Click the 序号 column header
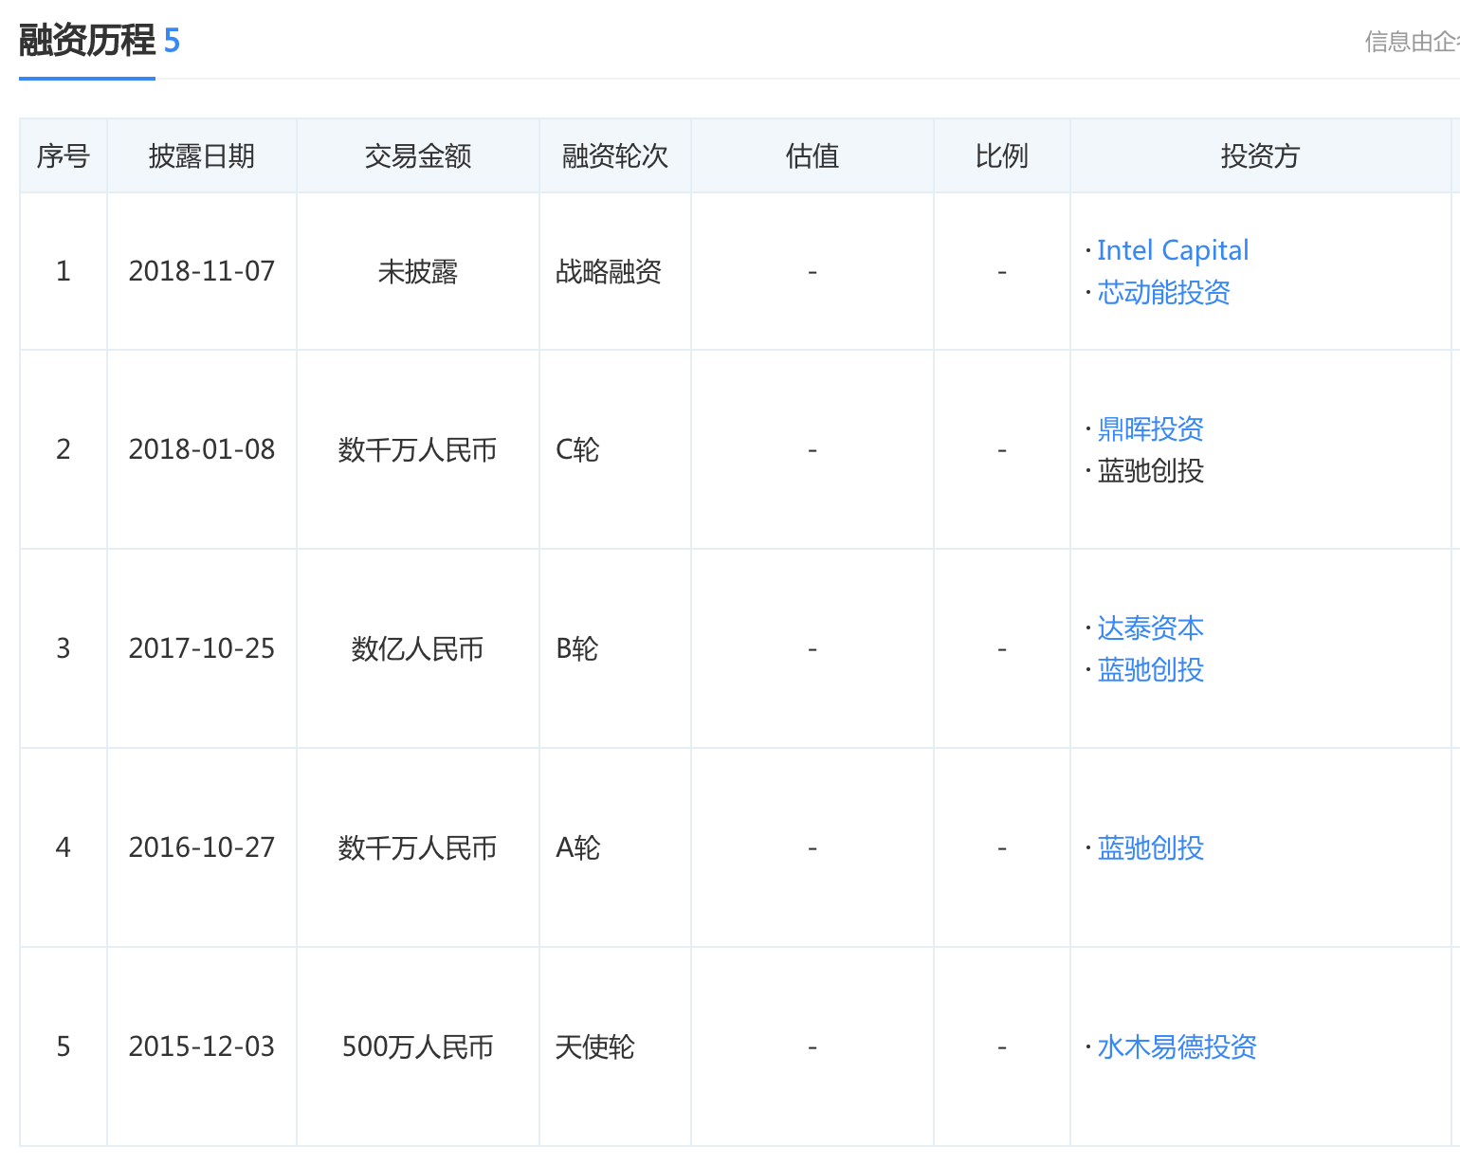Image resolution: width=1460 pixels, height=1164 pixels. [x=64, y=155]
